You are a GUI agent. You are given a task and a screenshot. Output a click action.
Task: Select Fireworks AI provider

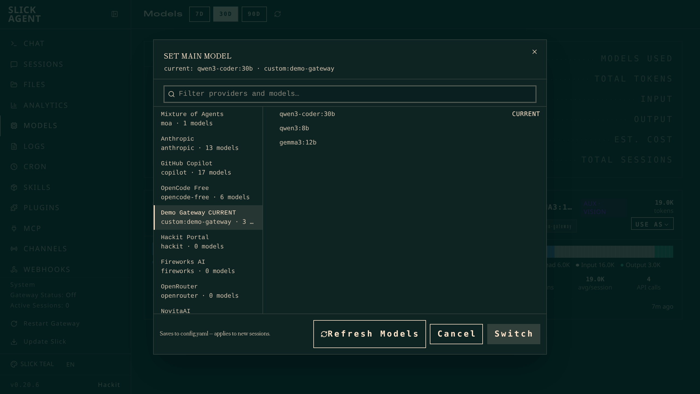click(208, 266)
